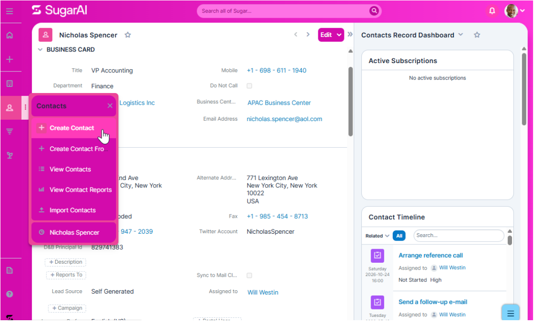534x323 pixels.
Task: Toggle the Sync to Mail Client checkbox
Action: [249, 275]
